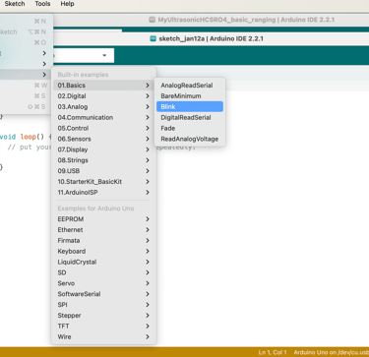Screen dimensions: 369x357
Task: Expand the 01.Basics examples submenu
Action: click(x=103, y=86)
